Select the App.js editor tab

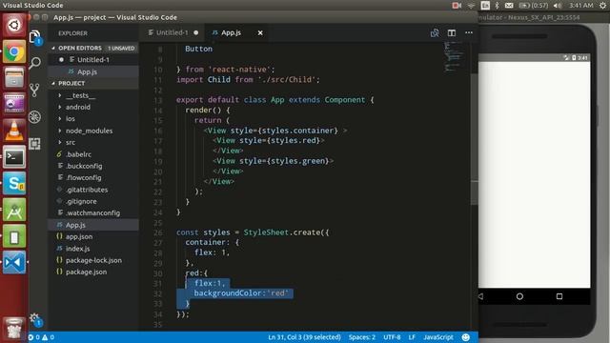point(231,32)
